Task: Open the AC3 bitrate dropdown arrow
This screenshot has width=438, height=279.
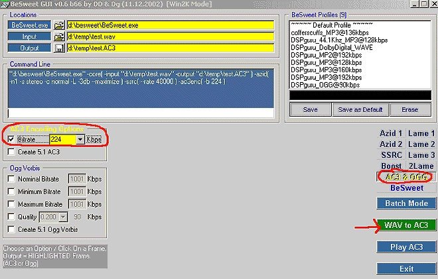Action: pos(80,139)
